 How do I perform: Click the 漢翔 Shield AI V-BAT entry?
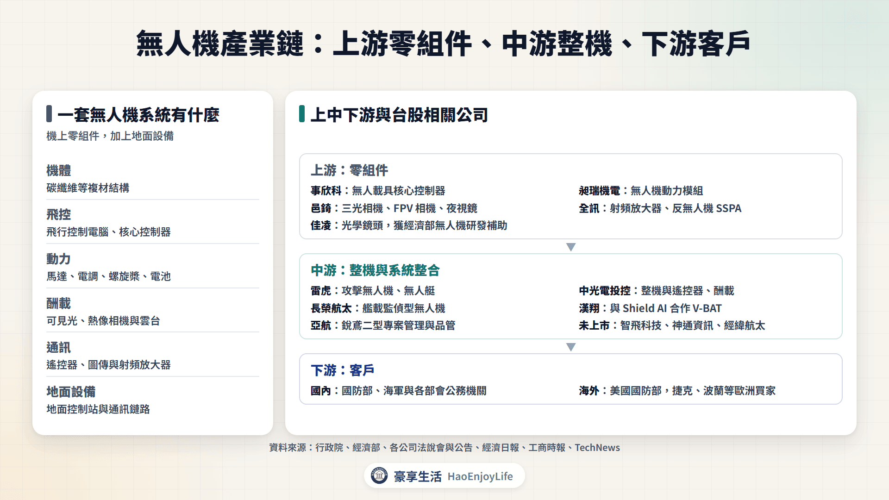651,308
